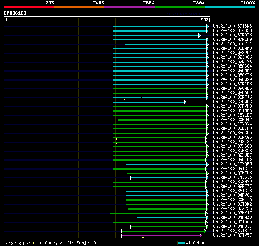Select the UniRef100_B7ZYX5 label
259x246 pixels.
coord(232,209)
